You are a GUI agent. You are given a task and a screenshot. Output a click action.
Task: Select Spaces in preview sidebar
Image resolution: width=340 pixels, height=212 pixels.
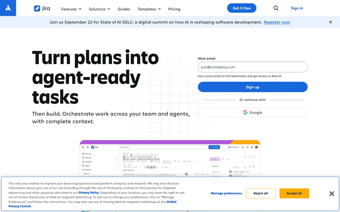point(87,170)
